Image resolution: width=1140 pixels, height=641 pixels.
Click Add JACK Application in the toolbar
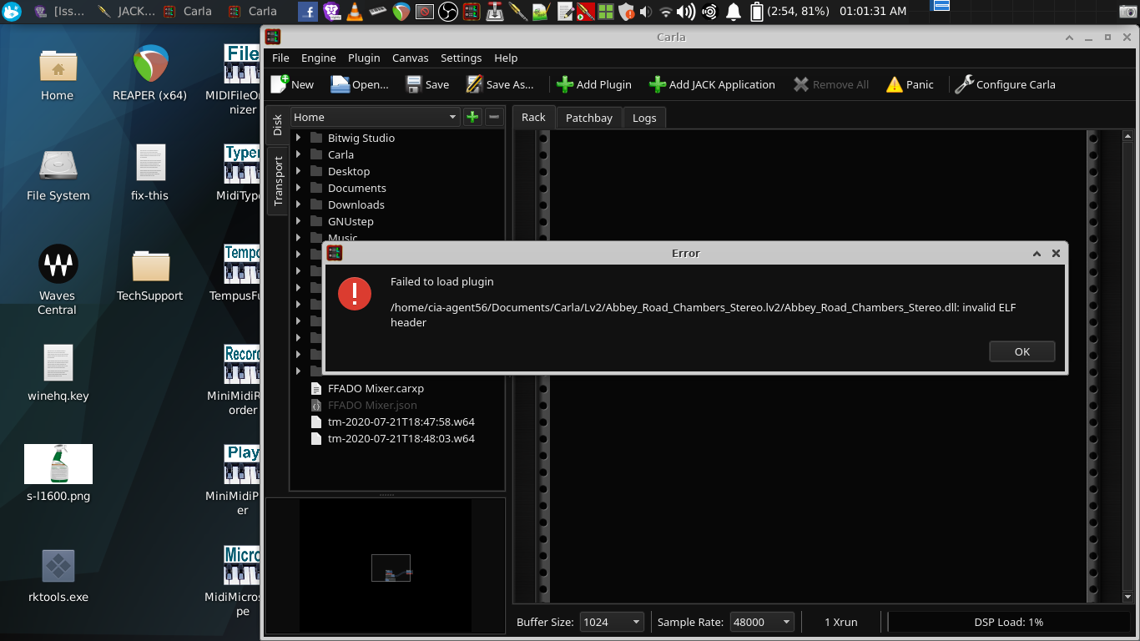click(712, 84)
